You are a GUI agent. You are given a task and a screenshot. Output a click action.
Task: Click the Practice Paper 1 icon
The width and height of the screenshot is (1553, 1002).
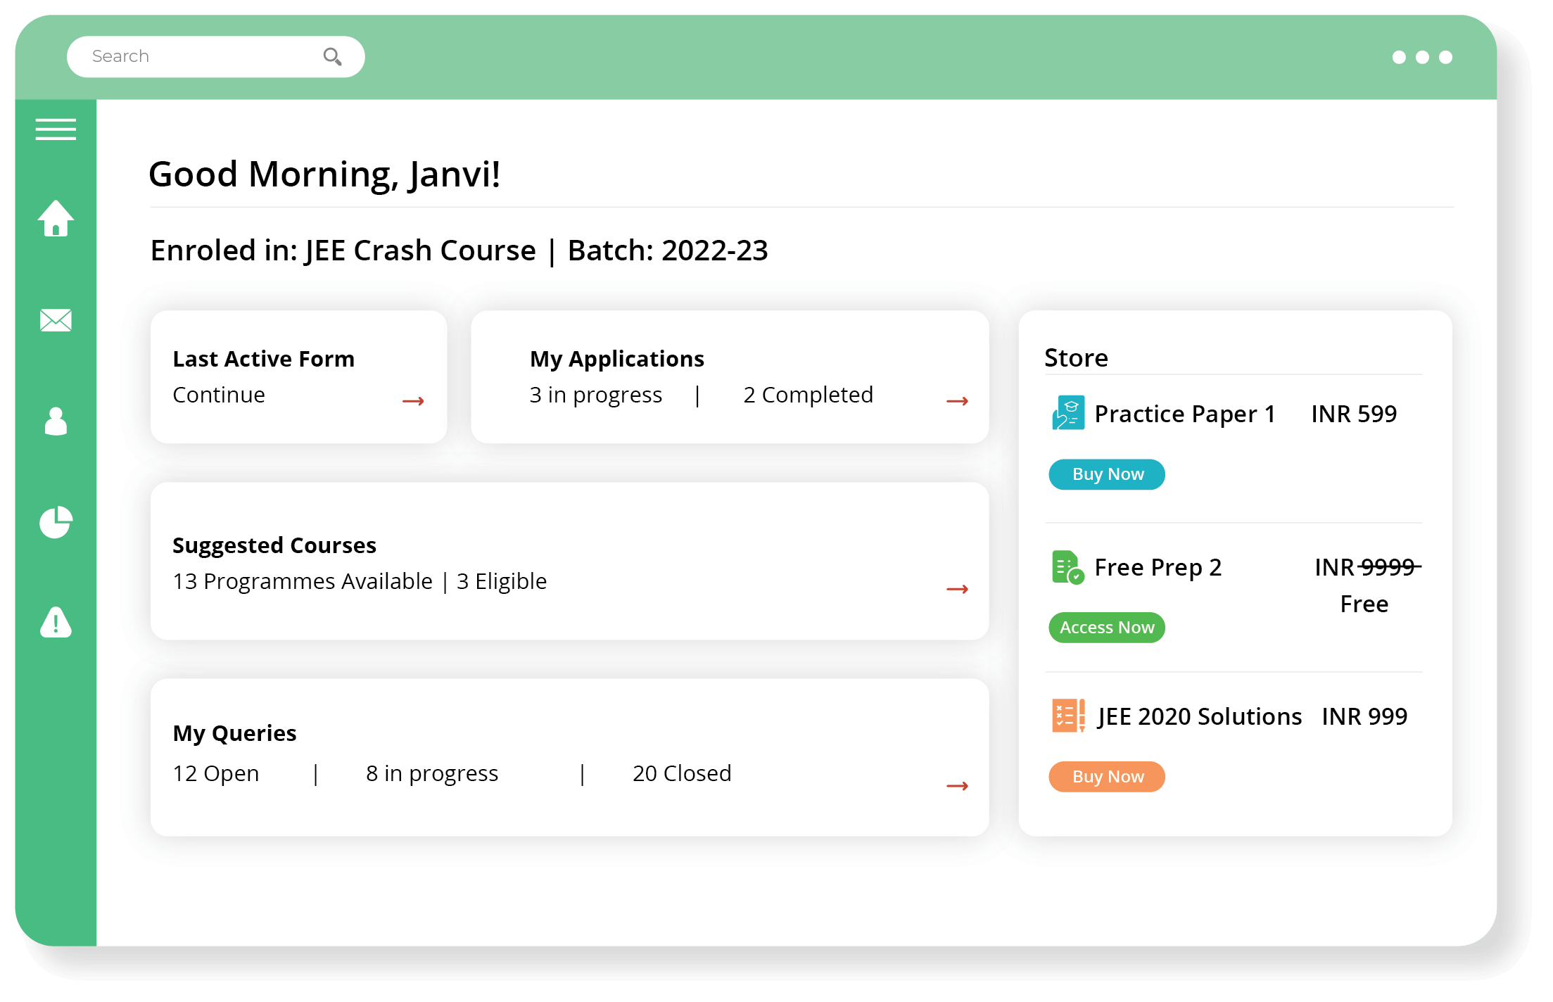pos(1067,413)
